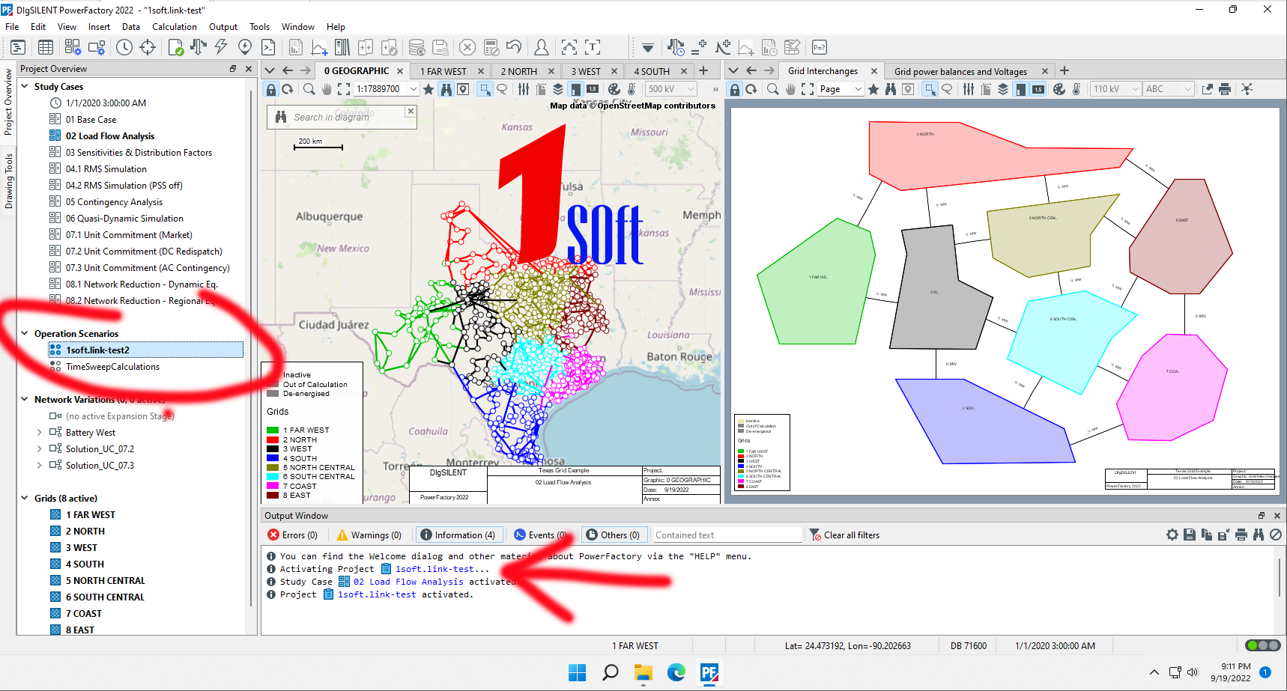
Task: Toggle the Events (0) filter
Action: [x=540, y=535]
